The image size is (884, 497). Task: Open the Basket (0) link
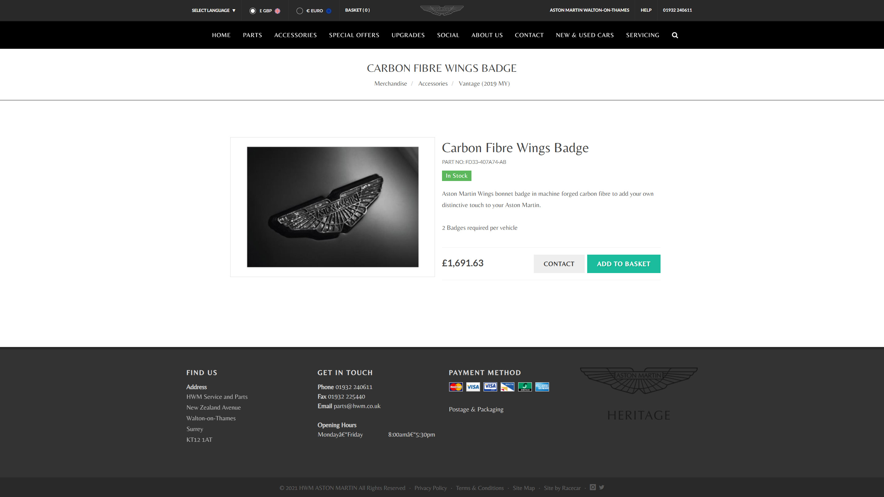click(357, 10)
